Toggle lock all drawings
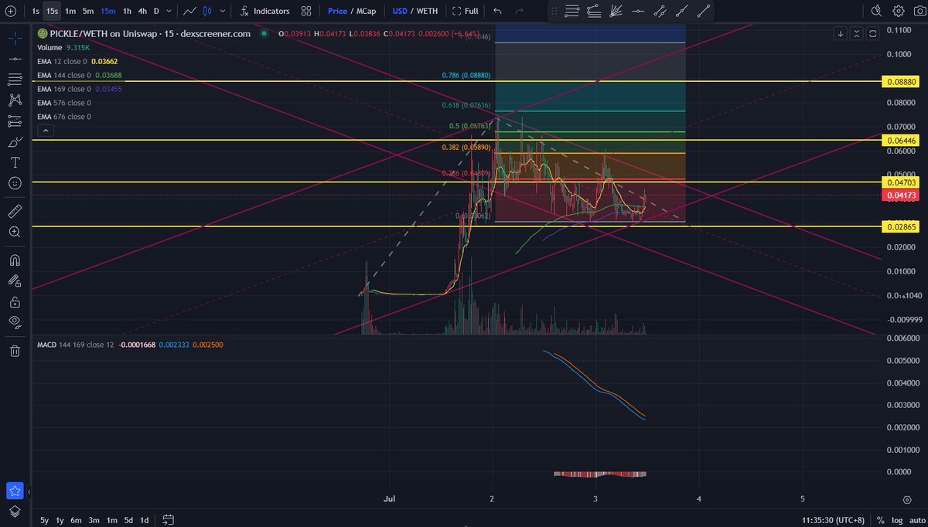 pos(15,301)
